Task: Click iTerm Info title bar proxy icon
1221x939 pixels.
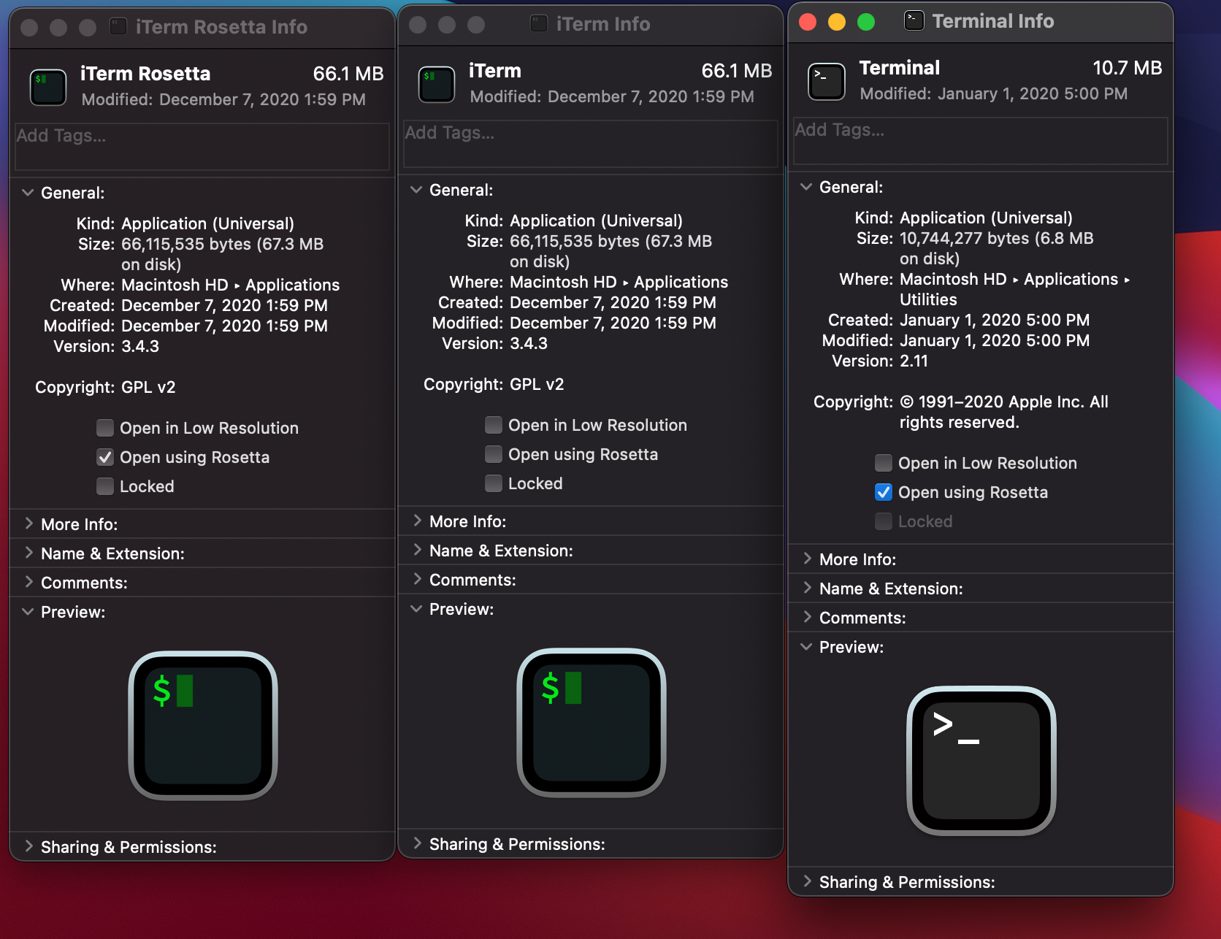Action: [539, 24]
